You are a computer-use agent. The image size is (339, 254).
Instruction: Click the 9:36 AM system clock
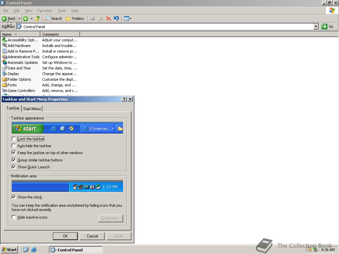328,250
